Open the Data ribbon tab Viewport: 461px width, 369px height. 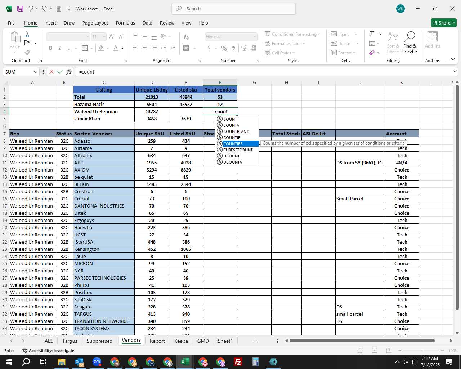(x=147, y=23)
